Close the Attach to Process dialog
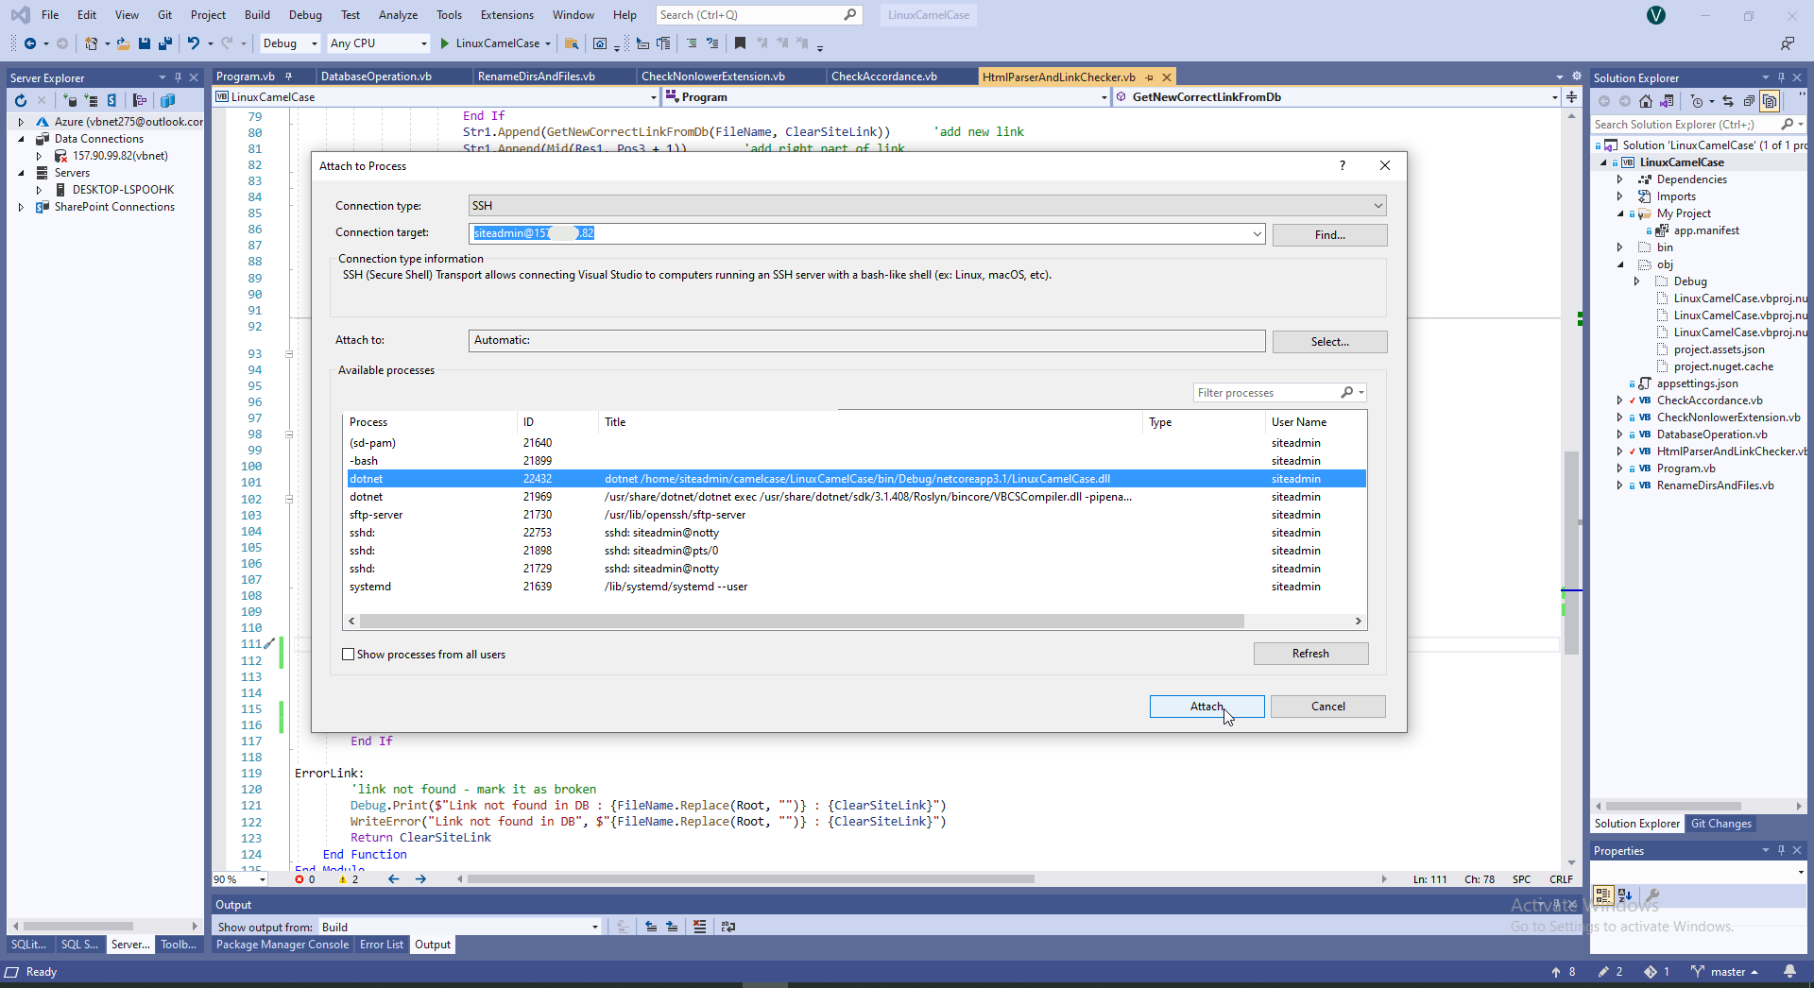 [x=1384, y=165]
